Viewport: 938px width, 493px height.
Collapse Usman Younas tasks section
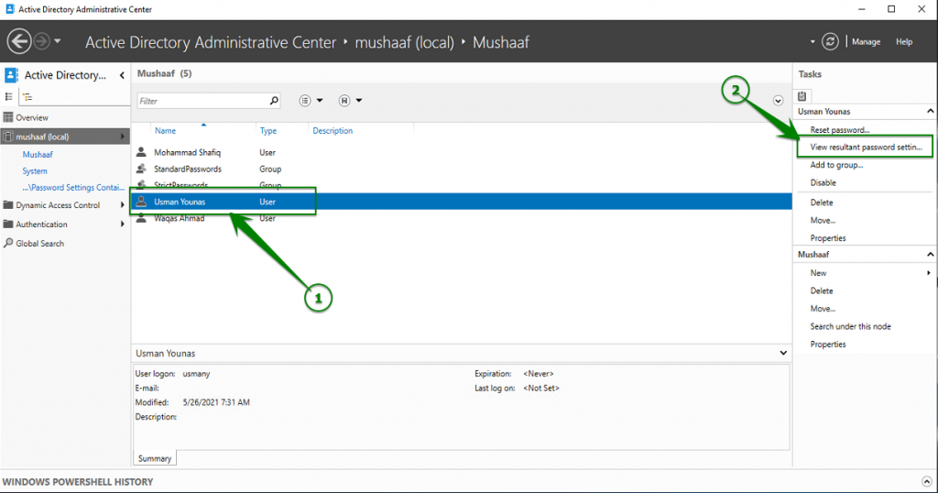(931, 111)
